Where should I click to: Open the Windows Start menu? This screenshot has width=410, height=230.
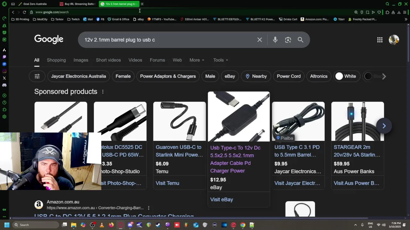[7, 225]
